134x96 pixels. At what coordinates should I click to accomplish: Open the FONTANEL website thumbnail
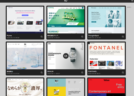tap(106, 56)
